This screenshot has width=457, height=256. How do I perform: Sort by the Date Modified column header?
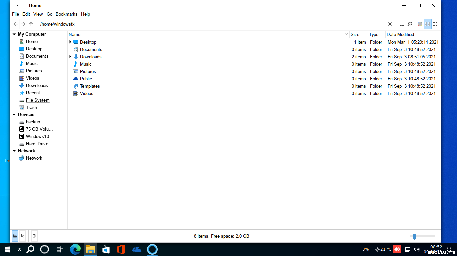click(413, 34)
